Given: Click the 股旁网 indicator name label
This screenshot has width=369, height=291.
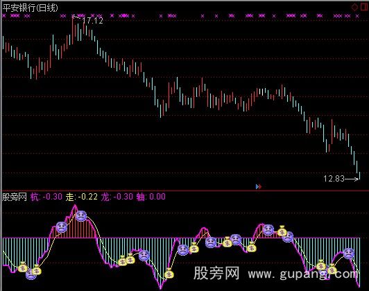Looking at the screenshot, I should pyautogui.click(x=15, y=197).
